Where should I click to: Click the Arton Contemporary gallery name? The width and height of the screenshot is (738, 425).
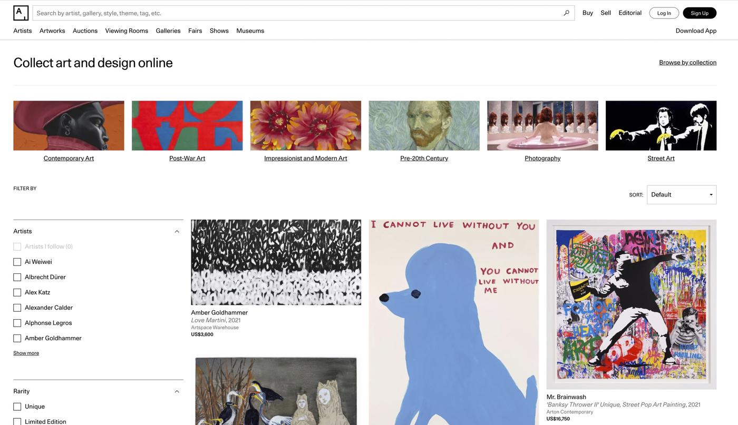coord(570,412)
